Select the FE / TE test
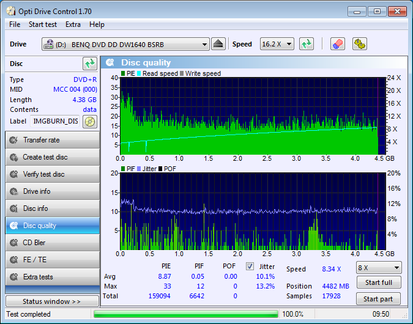Image resolution: width=413 pixels, height=324 pixels. (x=53, y=260)
